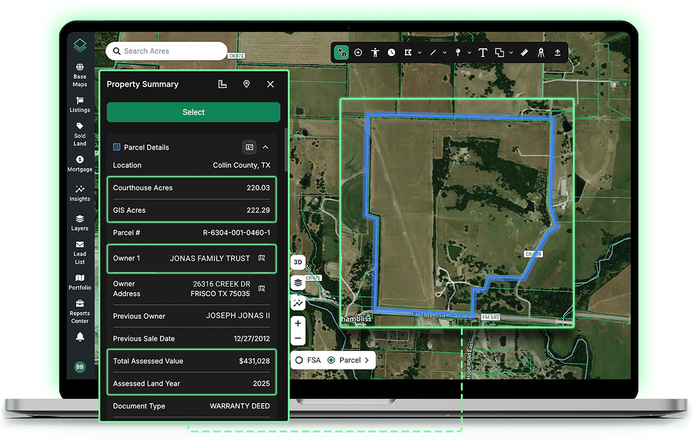Click the upload icon in the toolbar
Screen dimensions: 693x445
[558, 53]
